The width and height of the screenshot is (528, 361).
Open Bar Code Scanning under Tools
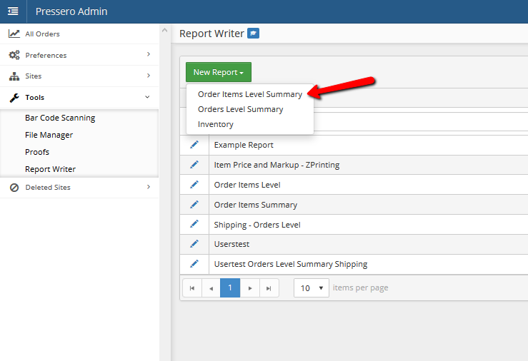[60, 118]
